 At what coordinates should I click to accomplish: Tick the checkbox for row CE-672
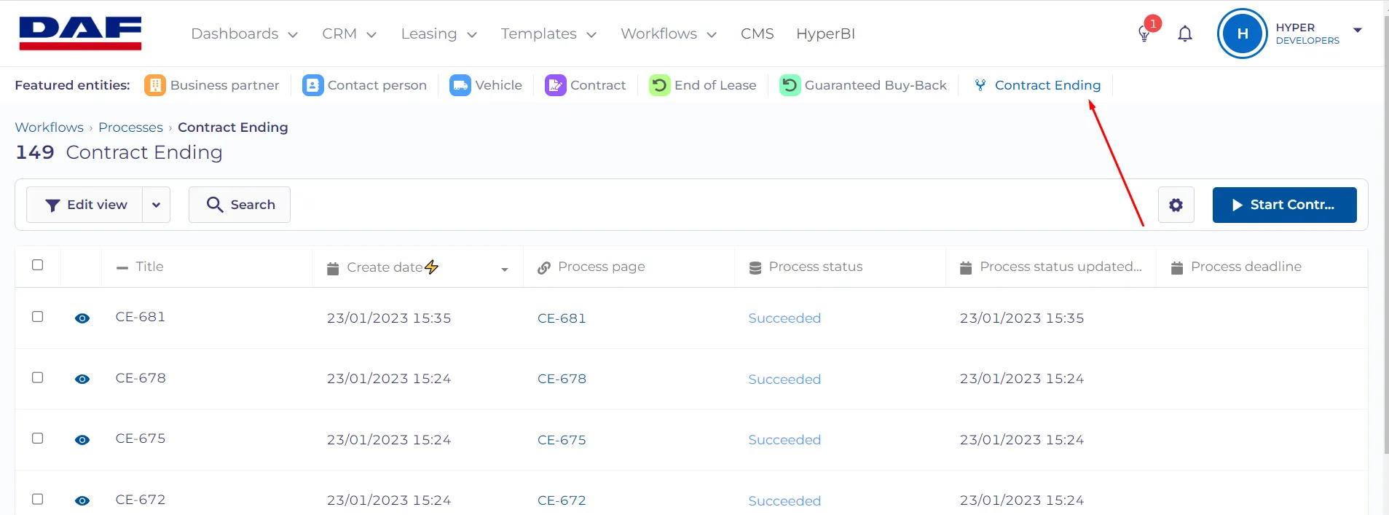tap(38, 499)
